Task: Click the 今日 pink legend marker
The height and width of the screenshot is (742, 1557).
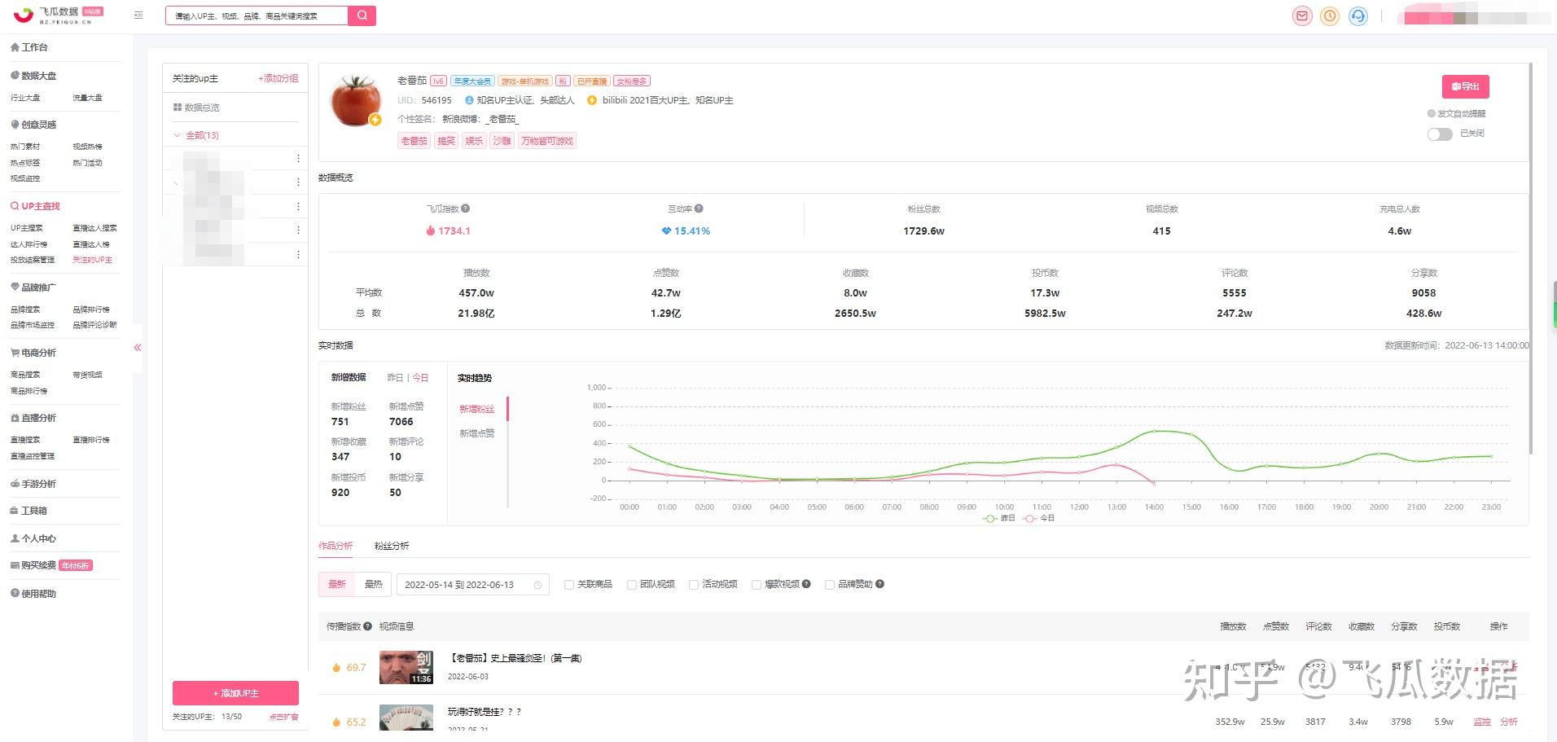Action: coord(1030,518)
